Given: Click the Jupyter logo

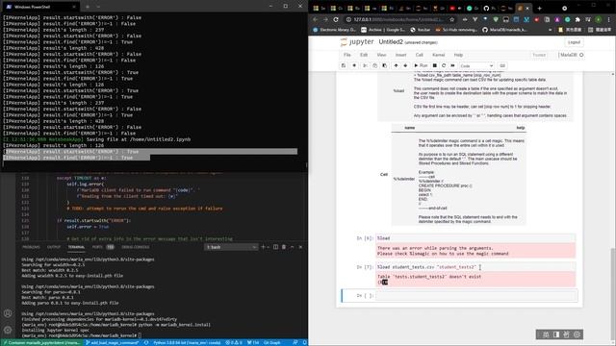Looking at the screenshot, I should 357,42.
